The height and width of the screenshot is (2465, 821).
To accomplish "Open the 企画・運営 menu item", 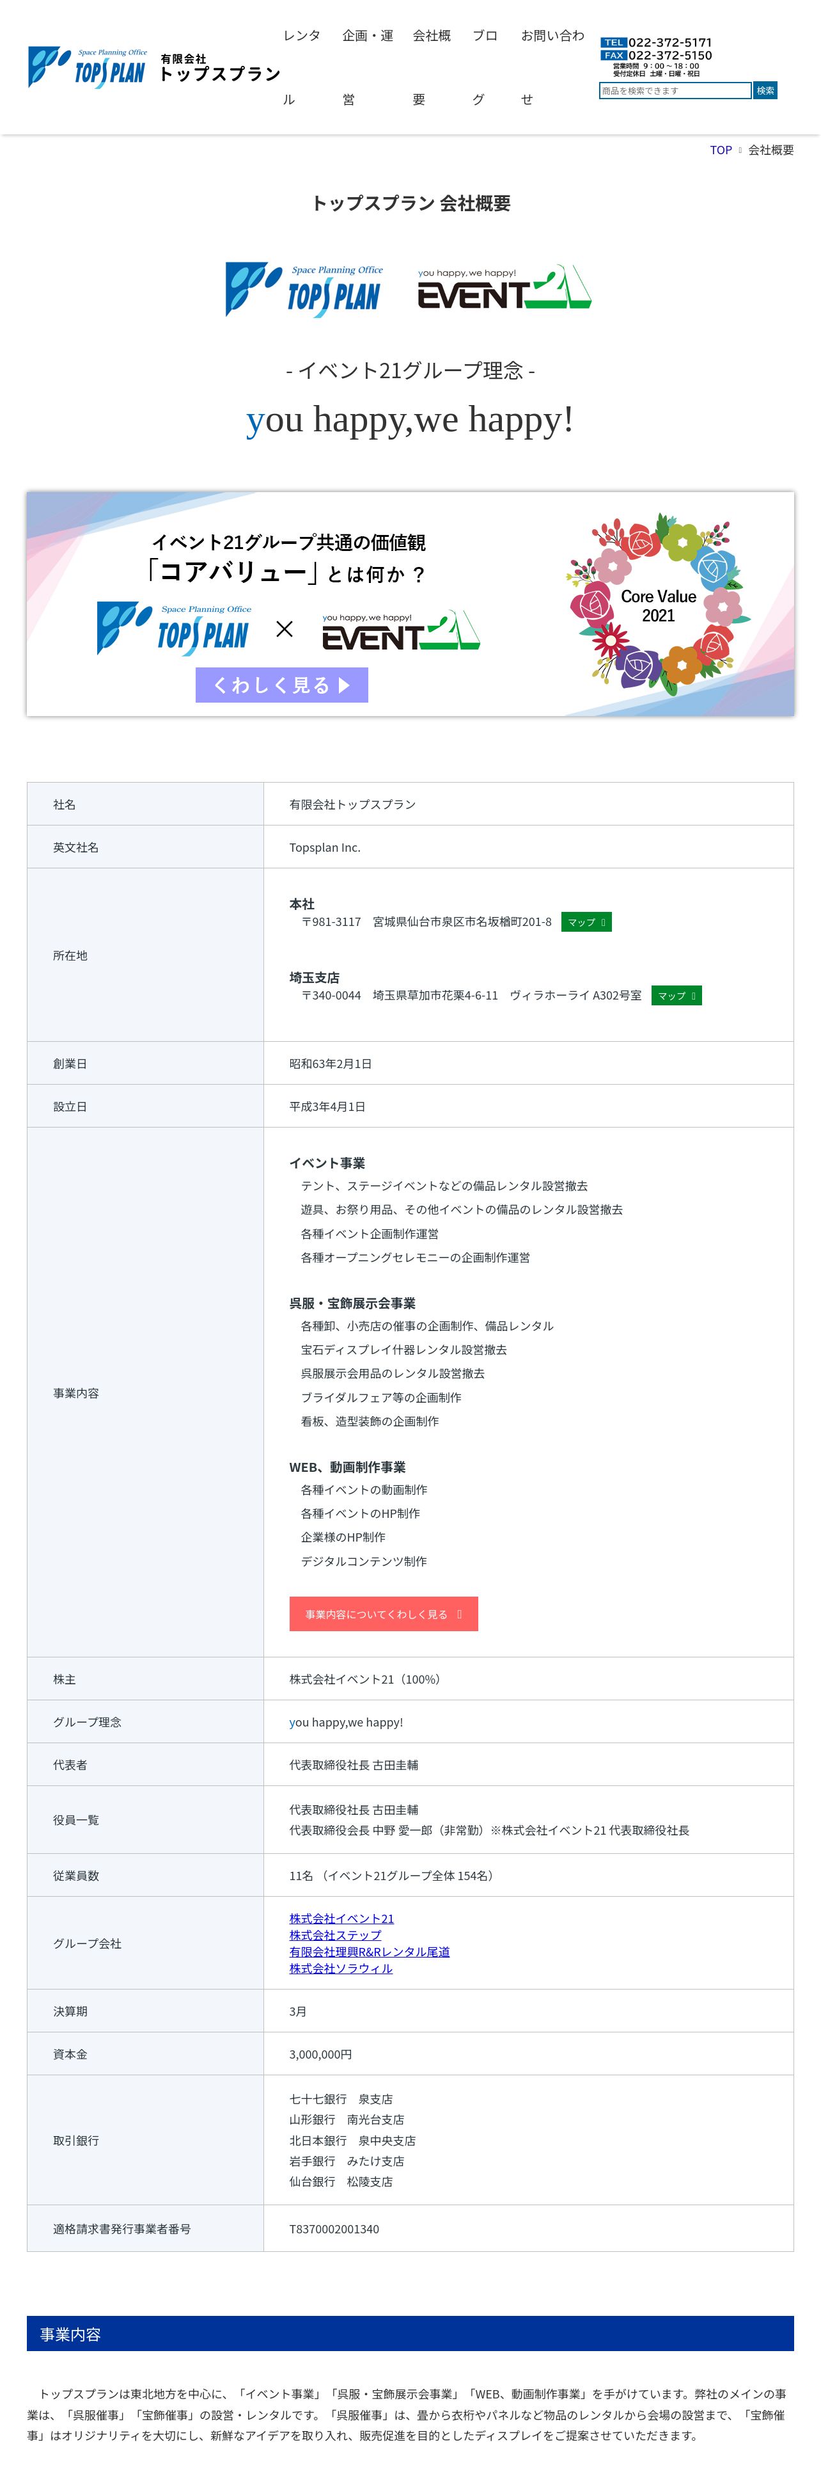I will tap(368, 67).
